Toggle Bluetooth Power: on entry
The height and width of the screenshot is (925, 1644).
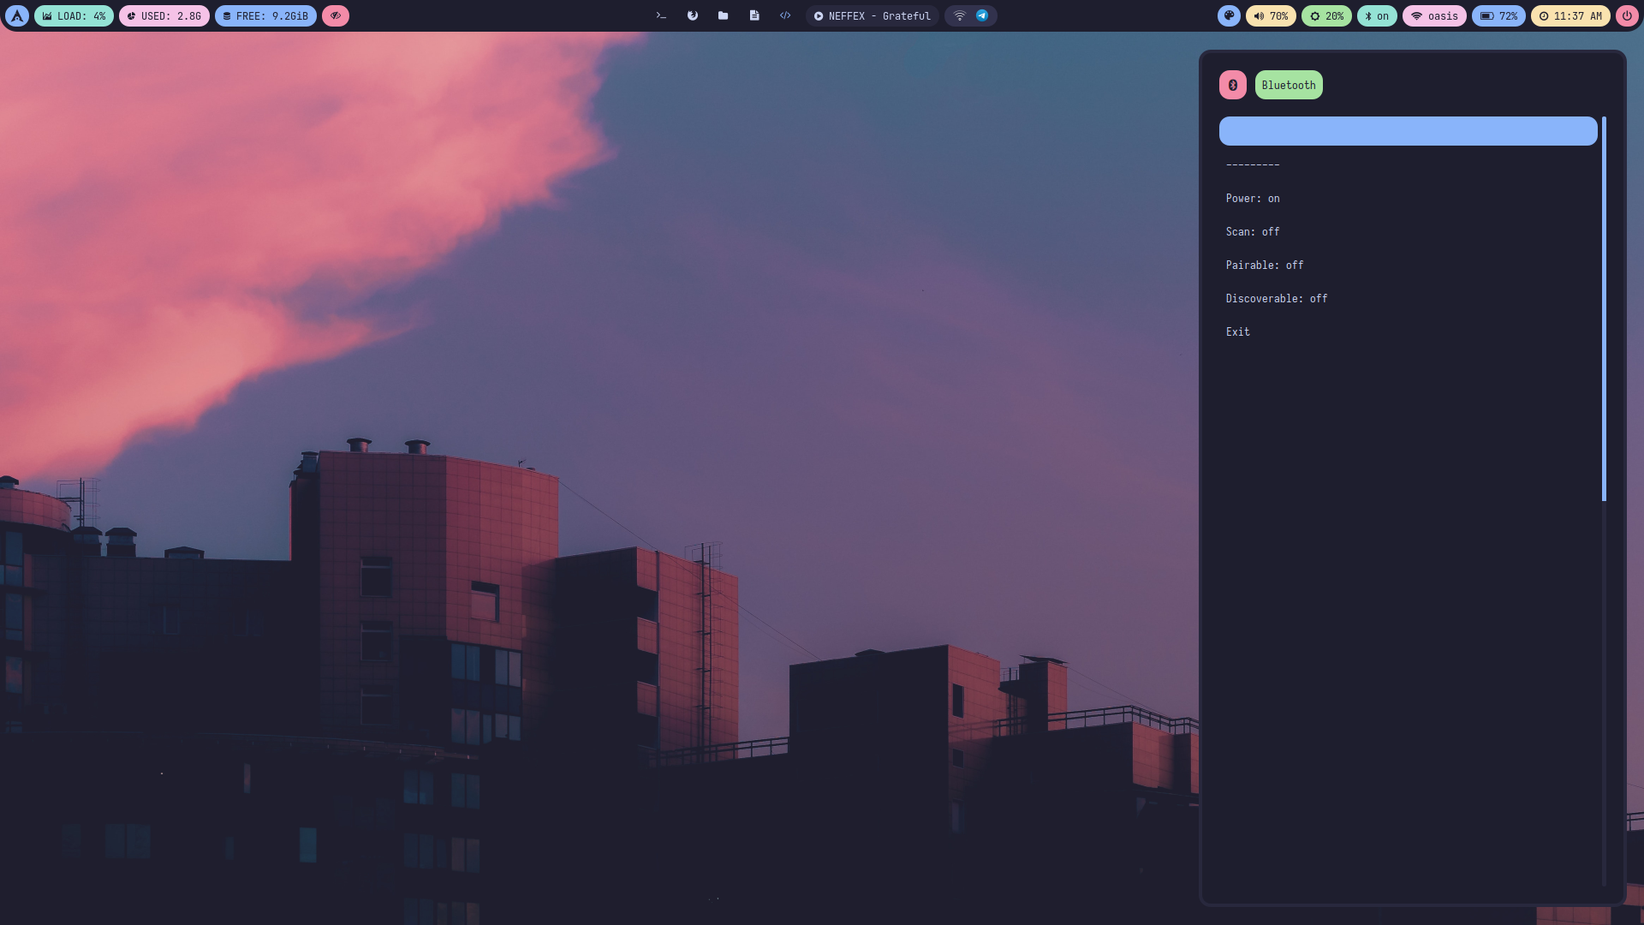(1253, 198)
